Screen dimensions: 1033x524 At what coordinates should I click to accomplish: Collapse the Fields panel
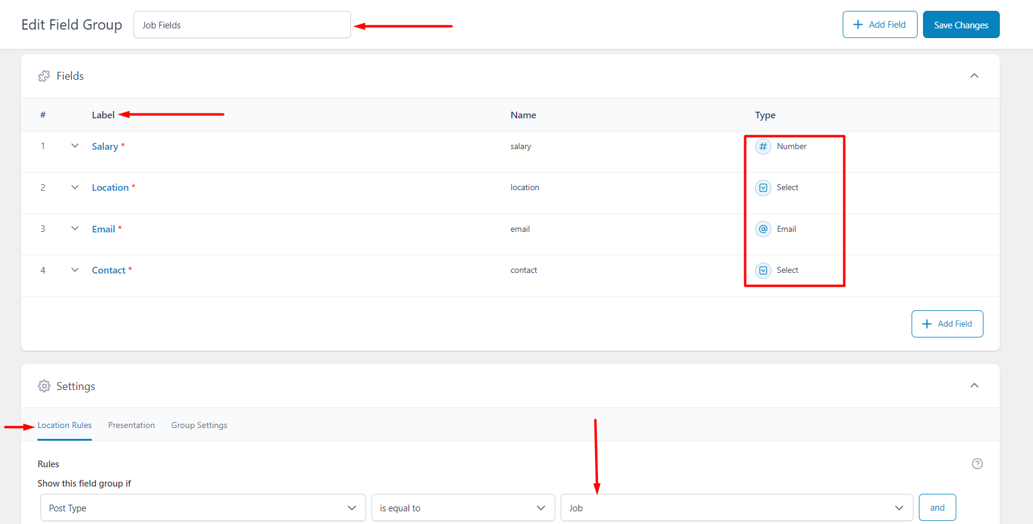(x=974, y=75)
